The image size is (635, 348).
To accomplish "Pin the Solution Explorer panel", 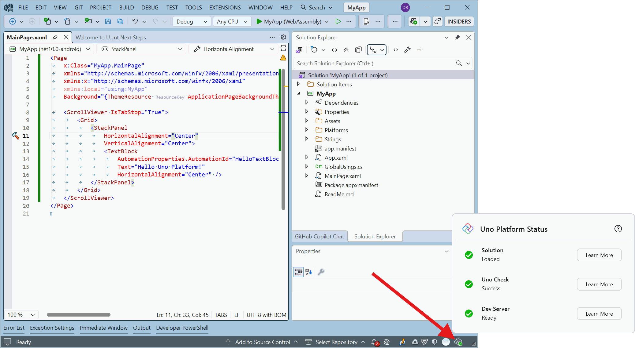I will [458, 37].
